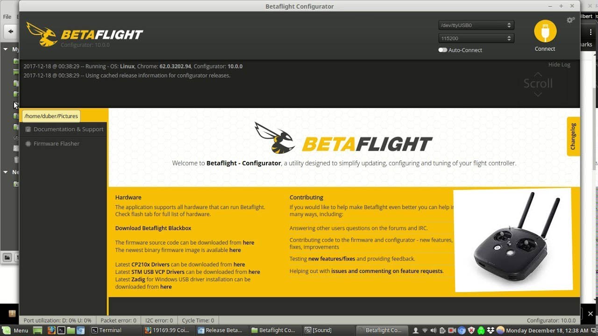The image size is (598, 336).
Task: Click 'I2C error: 0' status entry
Action: click(159, 321)
